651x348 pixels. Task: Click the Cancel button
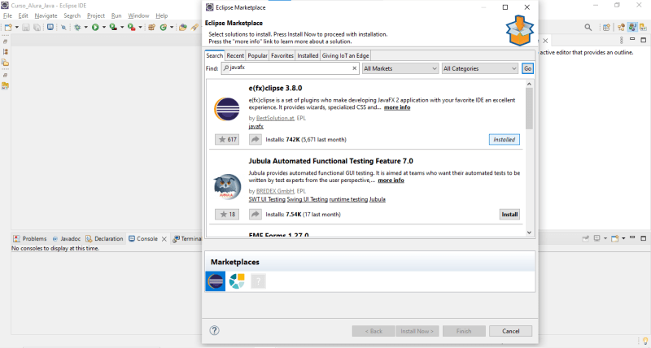click(x=511, y=331)
